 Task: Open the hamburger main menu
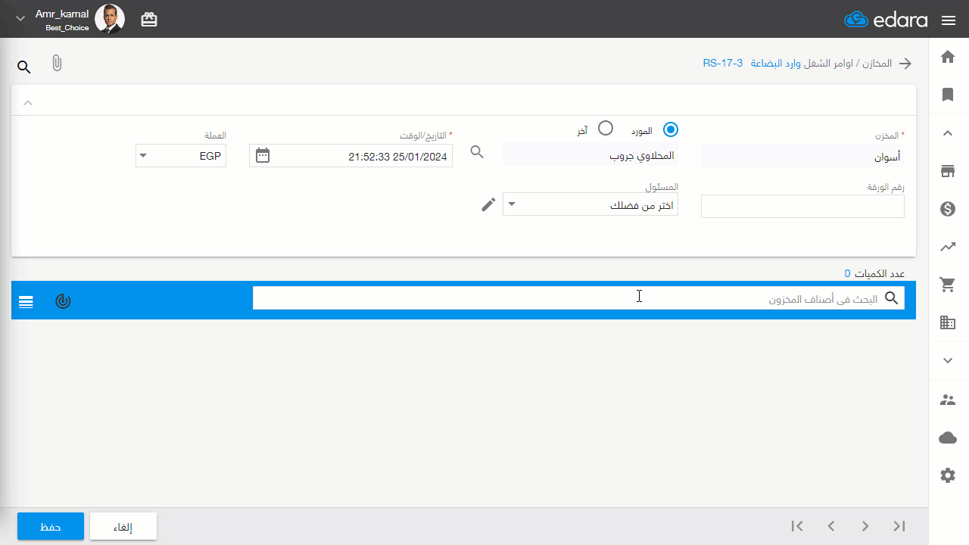pos(949,20)
